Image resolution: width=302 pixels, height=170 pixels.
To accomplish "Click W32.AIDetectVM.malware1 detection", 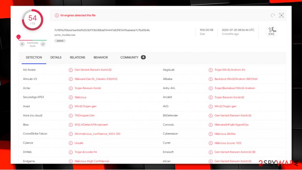I will (91, 124).
